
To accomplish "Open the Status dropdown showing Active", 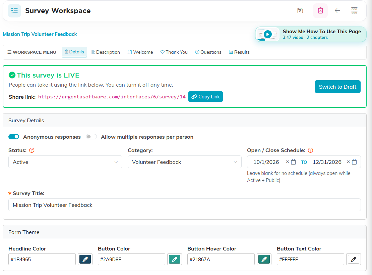I will [x=65, y=162].
